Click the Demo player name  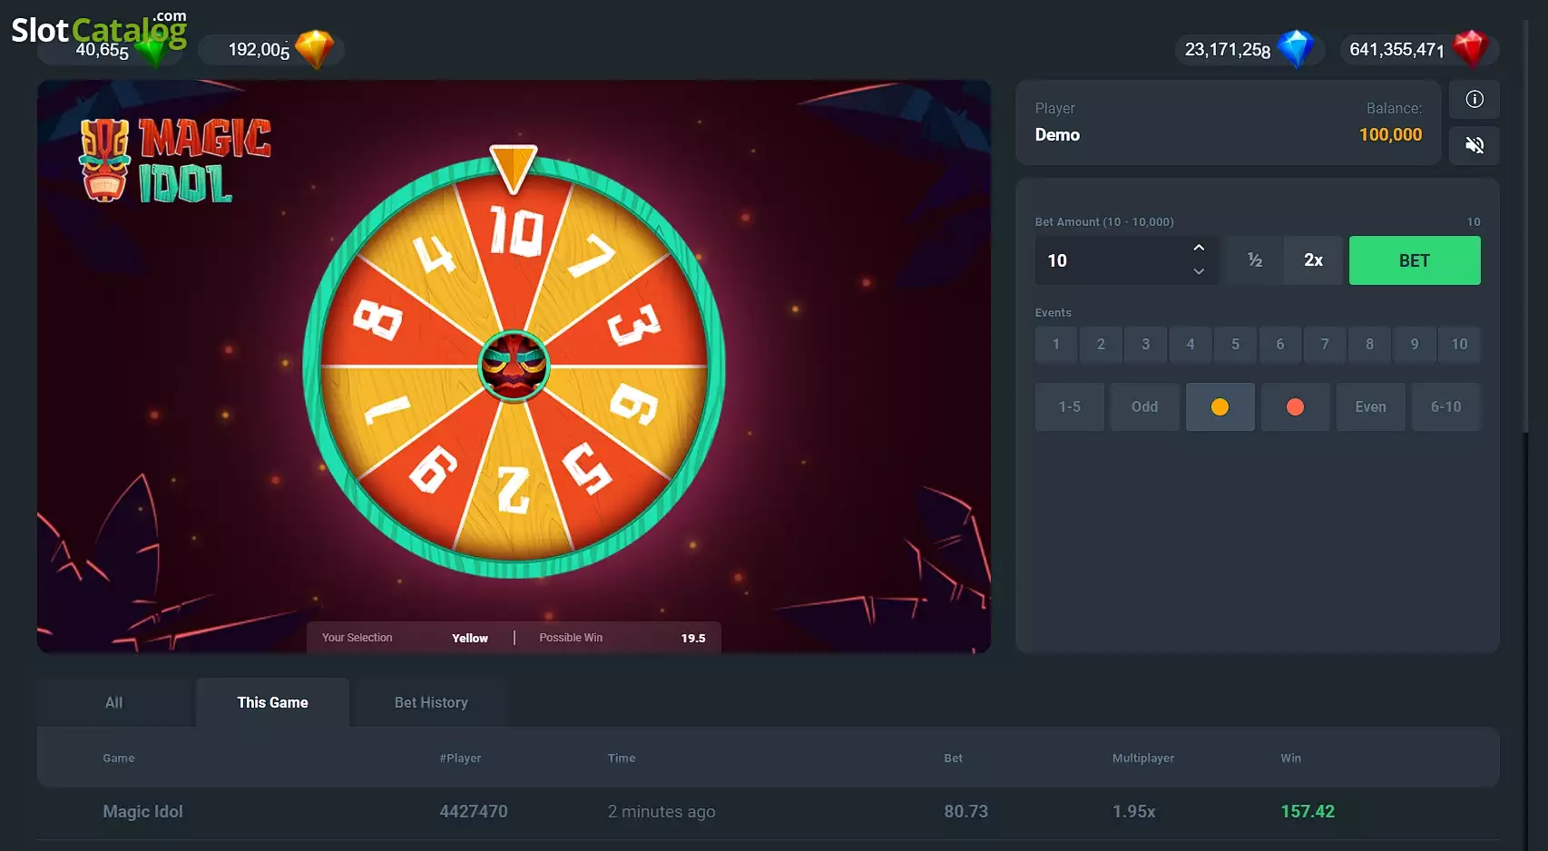[x=1058, y=135]
